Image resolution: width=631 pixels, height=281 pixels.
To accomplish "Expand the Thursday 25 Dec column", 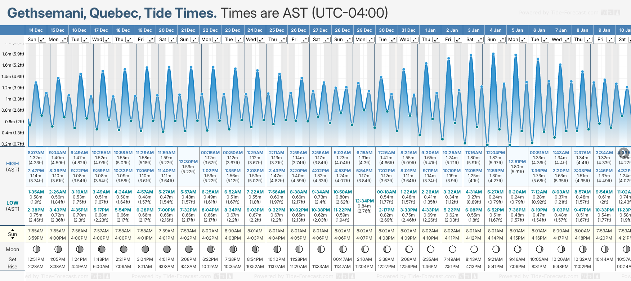I will tap(283, 40).
